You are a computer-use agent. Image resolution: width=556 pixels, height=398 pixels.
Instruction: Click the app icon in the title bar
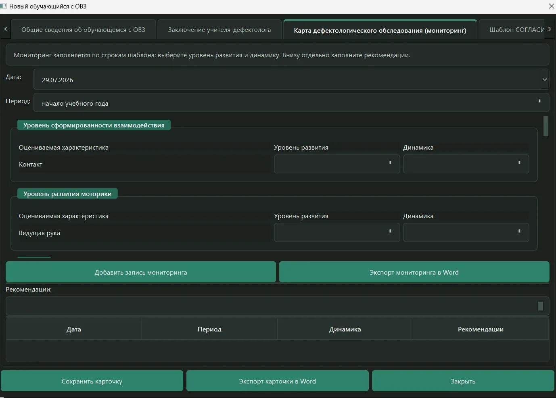click(3, 6)
